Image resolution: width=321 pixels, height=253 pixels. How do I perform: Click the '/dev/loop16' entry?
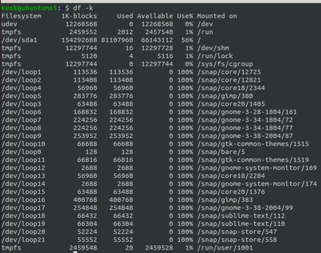tap(24, 200)
